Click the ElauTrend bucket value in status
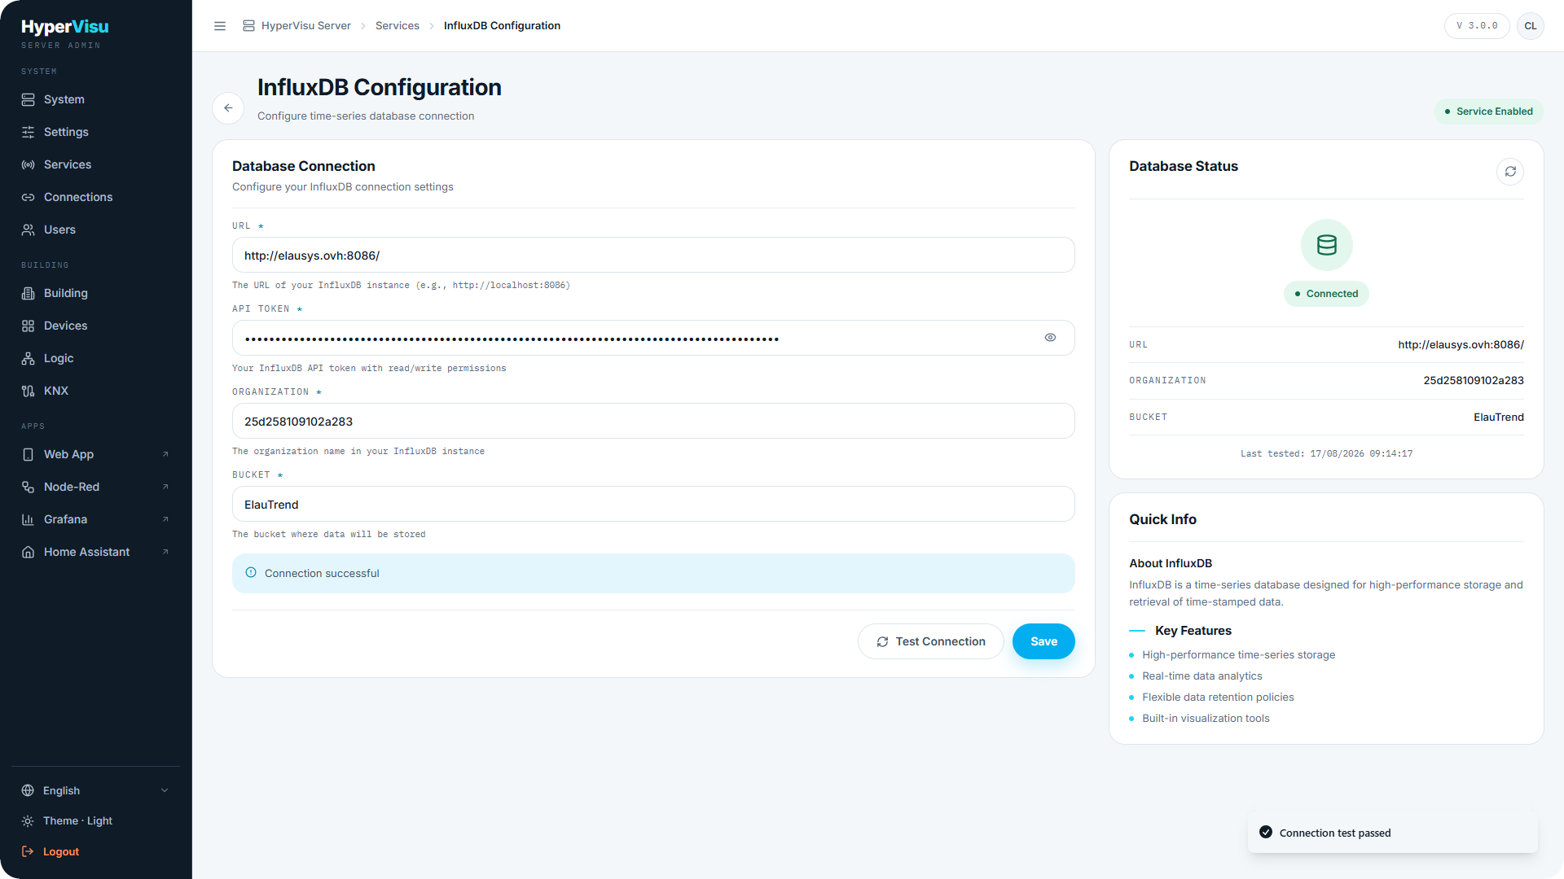The image size is (1564, 879). [1498, 418]
